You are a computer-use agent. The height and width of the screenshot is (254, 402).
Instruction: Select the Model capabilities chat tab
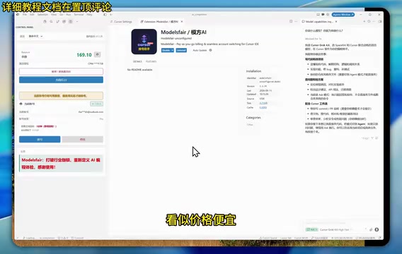coord(318,22)
